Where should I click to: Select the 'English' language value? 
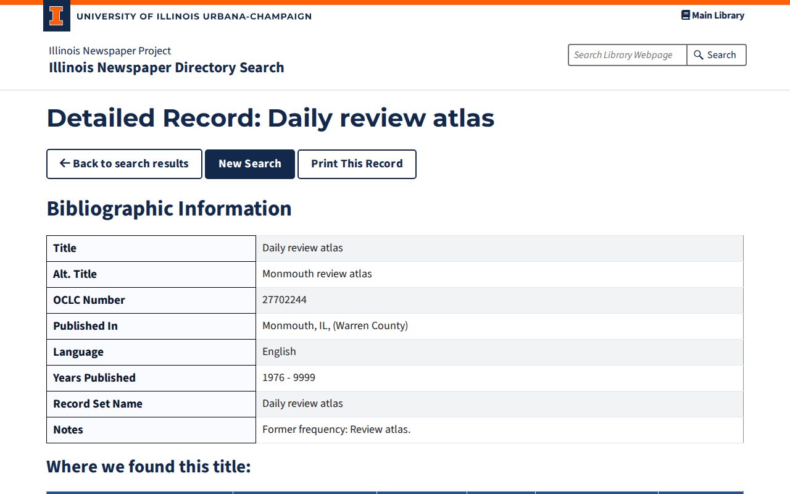(279, 351)
